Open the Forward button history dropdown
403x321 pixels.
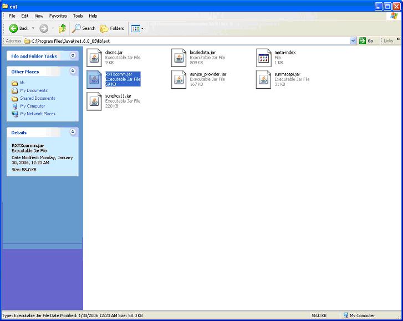[53, 28]
